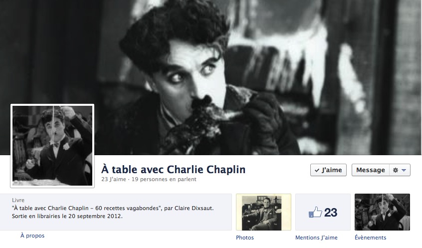Click the number 23 in likes tile
This screenshot has width=422, height=248.
(x=331, y=213)
